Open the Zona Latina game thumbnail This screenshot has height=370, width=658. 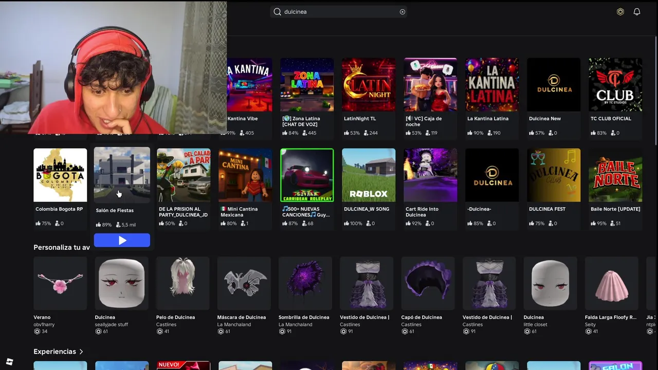307,85
